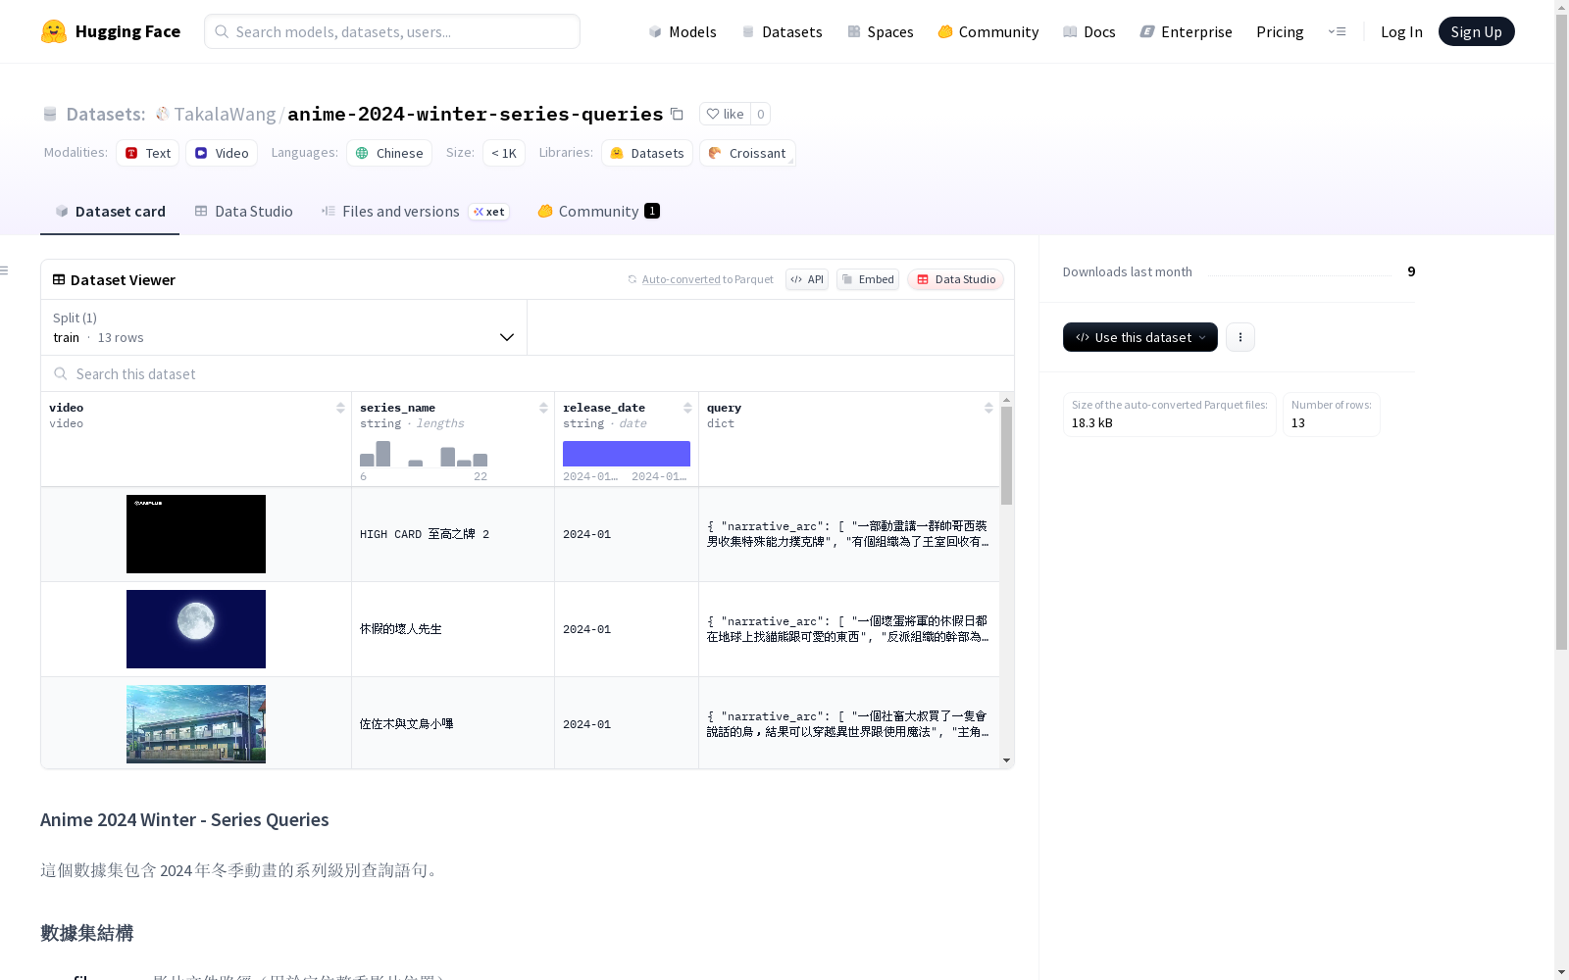Click the query cell in HIGH CARD row
1569x980 pixels.
point(848,534)
